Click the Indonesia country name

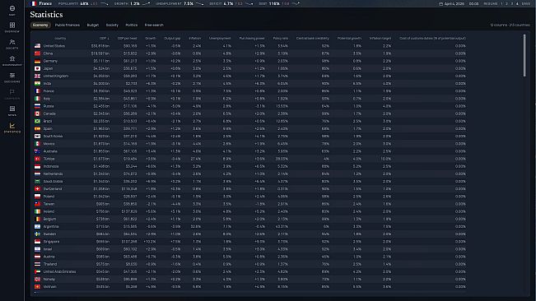pyautogui.click(x=51, y=166)
